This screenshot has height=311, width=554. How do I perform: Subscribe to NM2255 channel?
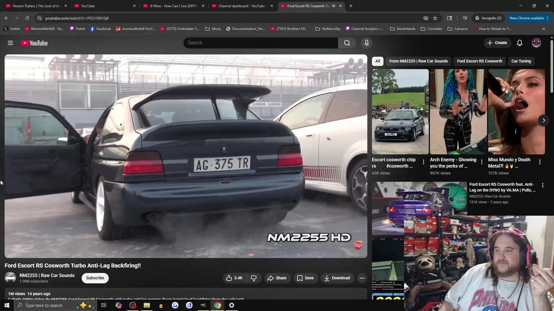(95, 278)
